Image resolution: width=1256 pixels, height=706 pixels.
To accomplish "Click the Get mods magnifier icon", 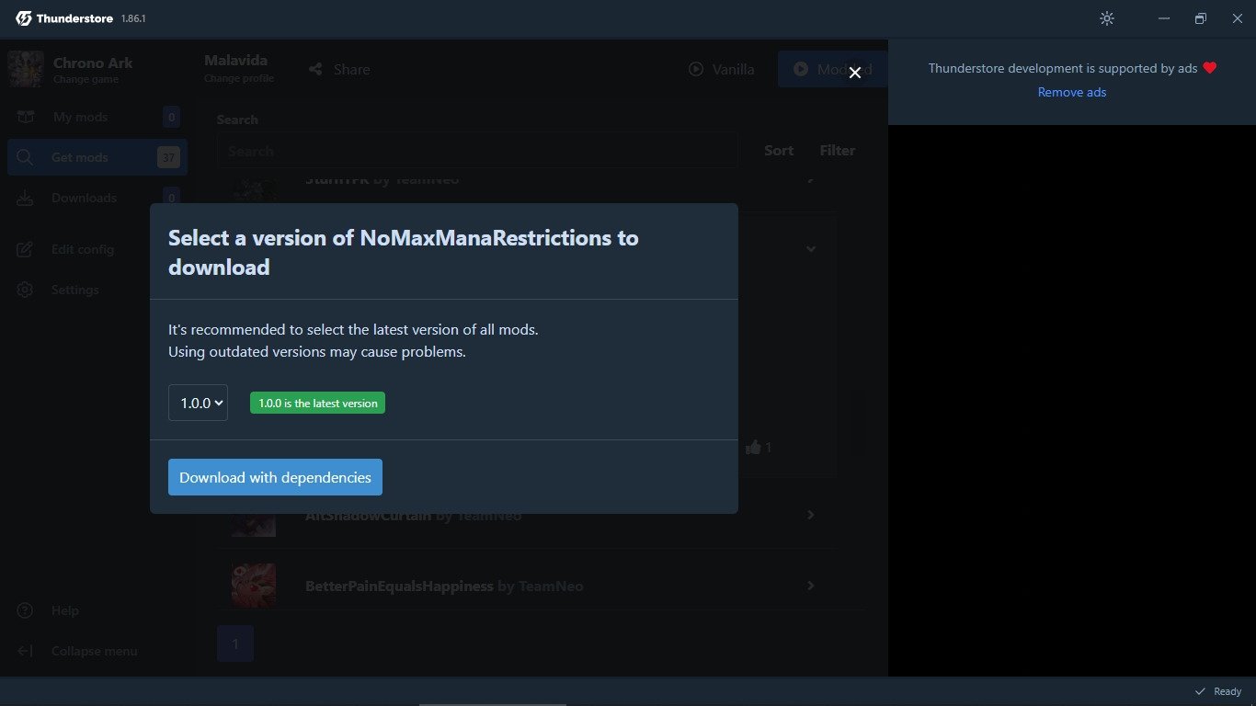I will coord(25,157).
